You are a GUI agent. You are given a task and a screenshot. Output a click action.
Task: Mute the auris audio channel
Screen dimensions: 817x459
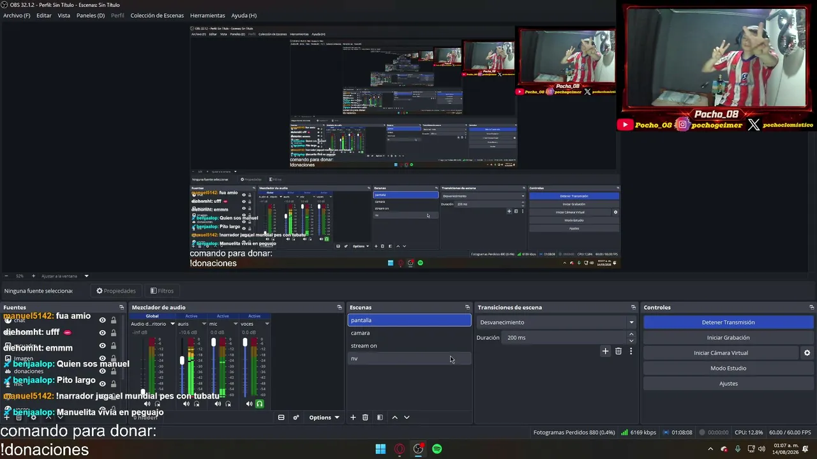pyautogui.click(x=186, y=404)
